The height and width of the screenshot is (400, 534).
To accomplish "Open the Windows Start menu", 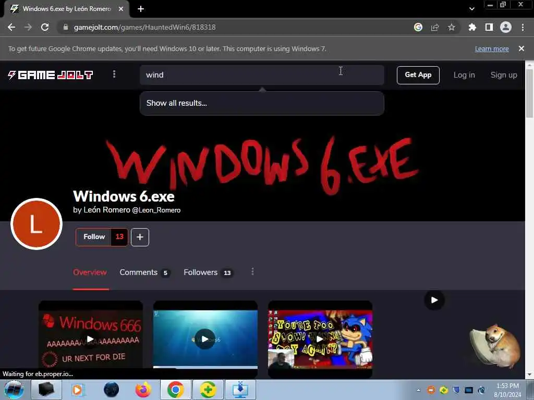I will (x=14, y=390).
